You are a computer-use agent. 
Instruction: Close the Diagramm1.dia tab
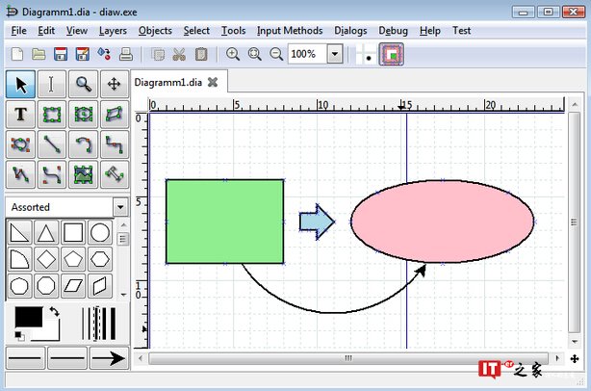(213, 82)
